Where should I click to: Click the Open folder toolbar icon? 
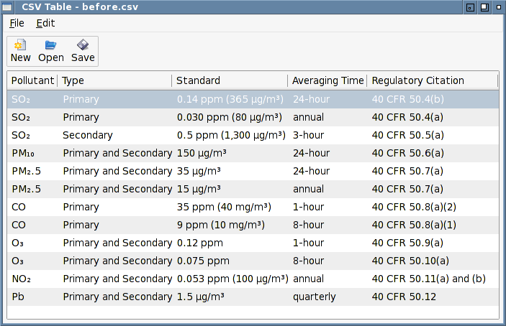(x=51, y=50)
